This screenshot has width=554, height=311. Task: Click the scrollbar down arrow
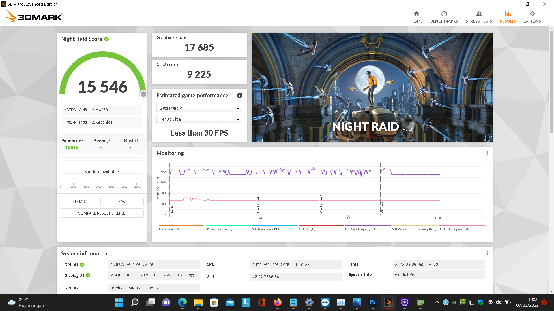tap(551, 291)
